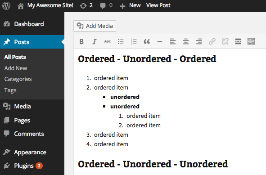The image size is (266, 175).
Task: Insert the Read More tag
Action: pyautogui.click(x=238, y=41)
